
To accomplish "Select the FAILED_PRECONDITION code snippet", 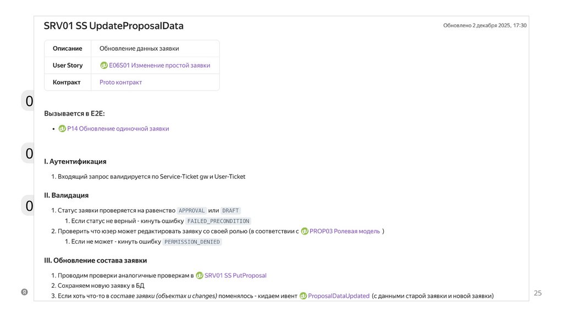I will coord(218,221).
